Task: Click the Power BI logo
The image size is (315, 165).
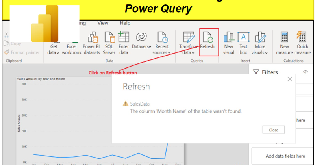Action: [x=44, y=24]
